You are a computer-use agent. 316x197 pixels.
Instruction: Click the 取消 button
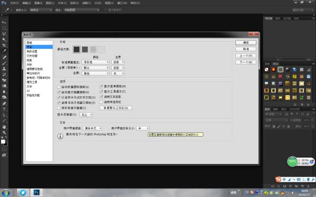tap(246, 49)
